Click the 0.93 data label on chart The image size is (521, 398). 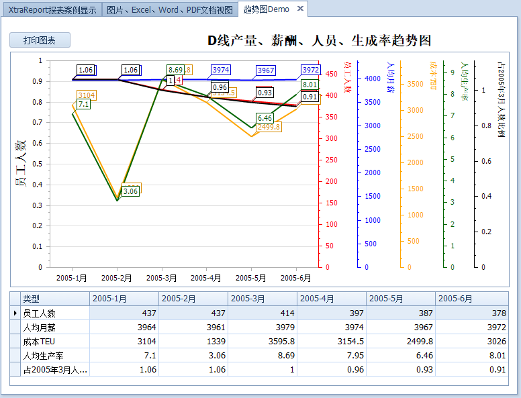tap(265, 93)
